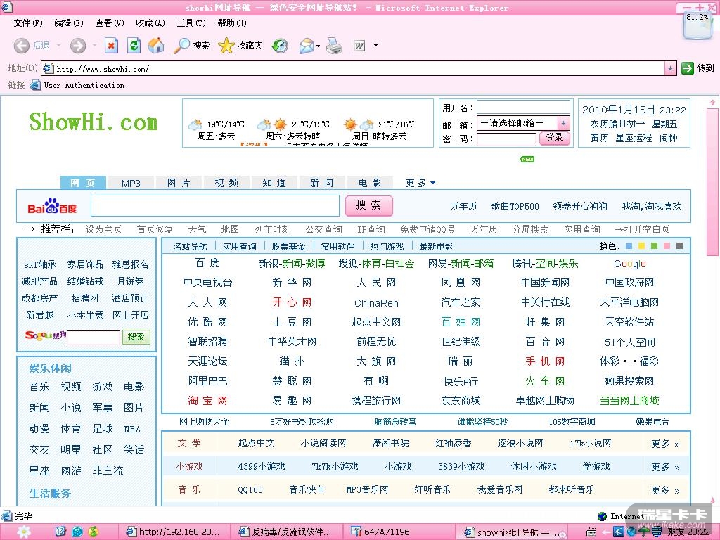Click the page vertical scrollbar thumb
This screenshot has width=720, height=540.
pos(712,181)
